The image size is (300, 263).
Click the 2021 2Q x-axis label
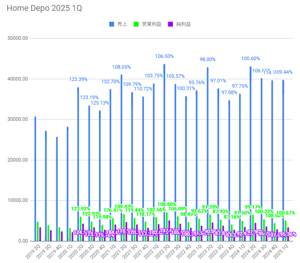tap(119, 252)
